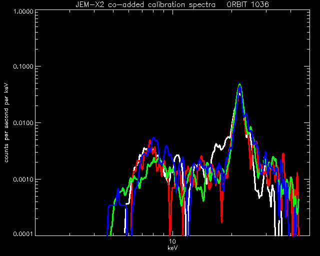The width and height of the screenshot is (320, 256).
Task: Click the x-axis tick label '10'
Action: click(x=172, y=241)
